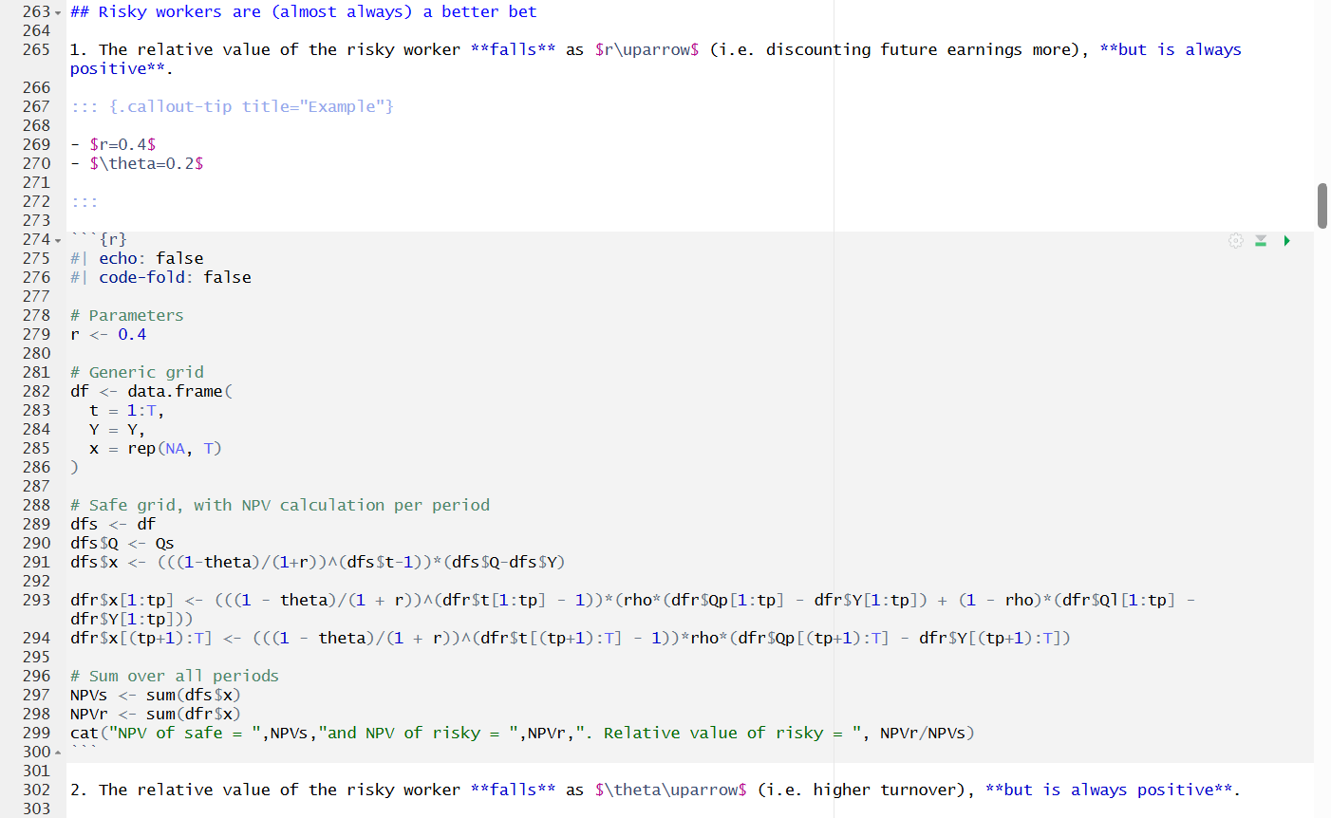1331x818 pixels.
Task: Click the "NPVr <- sum(dfr$x)" line
Action: point(156,714)
